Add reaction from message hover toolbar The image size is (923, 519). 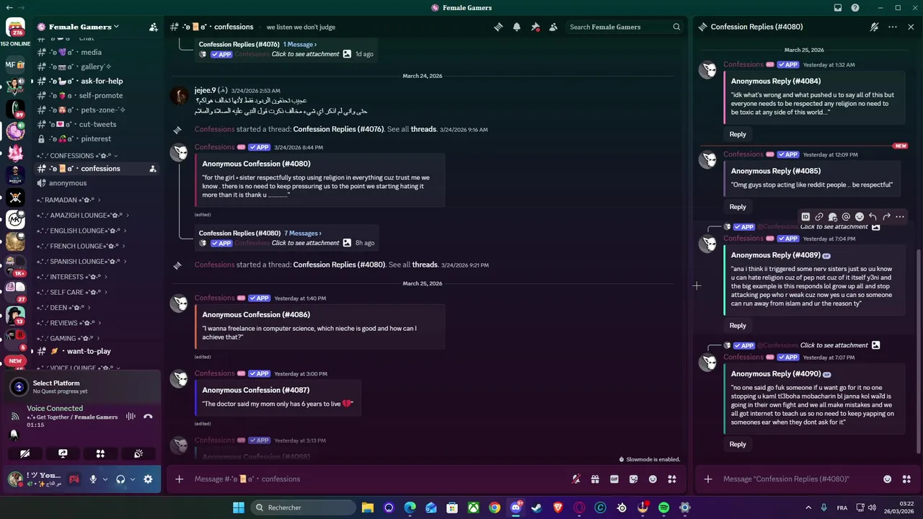pyautogui.click(x=860, y=216)
